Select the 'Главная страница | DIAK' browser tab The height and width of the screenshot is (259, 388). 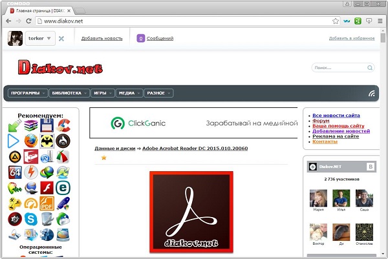click(40, 11)
